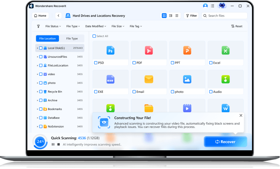Switch to grid thumbnail view
This screenshot has height=169, width=280.
pos(164,16)
